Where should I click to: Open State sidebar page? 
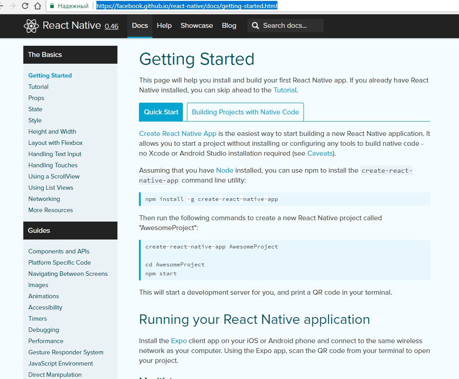point(35,109)
